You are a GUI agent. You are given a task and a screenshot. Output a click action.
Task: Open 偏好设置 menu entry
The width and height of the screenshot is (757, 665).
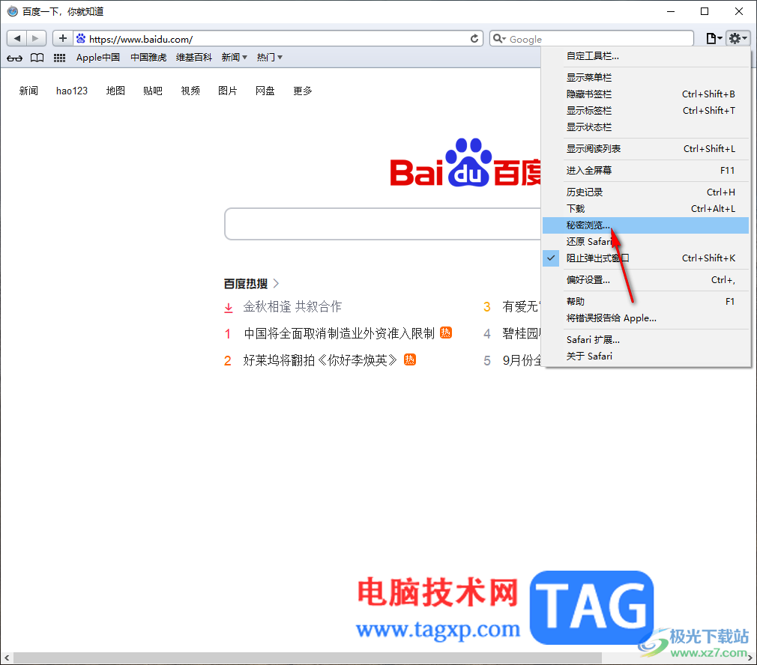[588, 279]
